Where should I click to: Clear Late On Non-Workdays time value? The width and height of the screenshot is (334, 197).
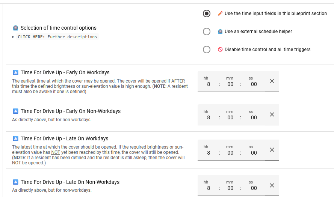[x=272, y=185]
